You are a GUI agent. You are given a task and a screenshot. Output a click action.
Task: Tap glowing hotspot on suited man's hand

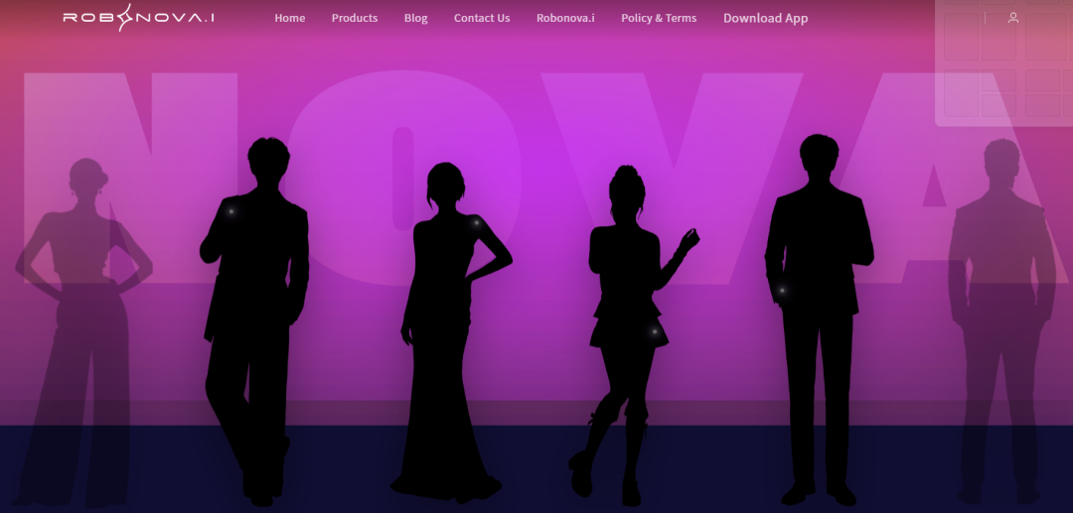click(782, 291)
